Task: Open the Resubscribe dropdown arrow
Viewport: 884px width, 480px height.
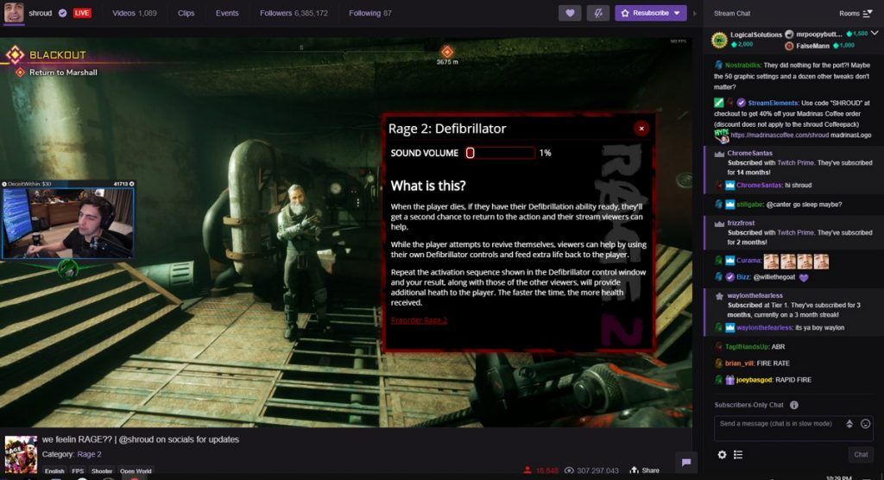Action: click(678, 13)
